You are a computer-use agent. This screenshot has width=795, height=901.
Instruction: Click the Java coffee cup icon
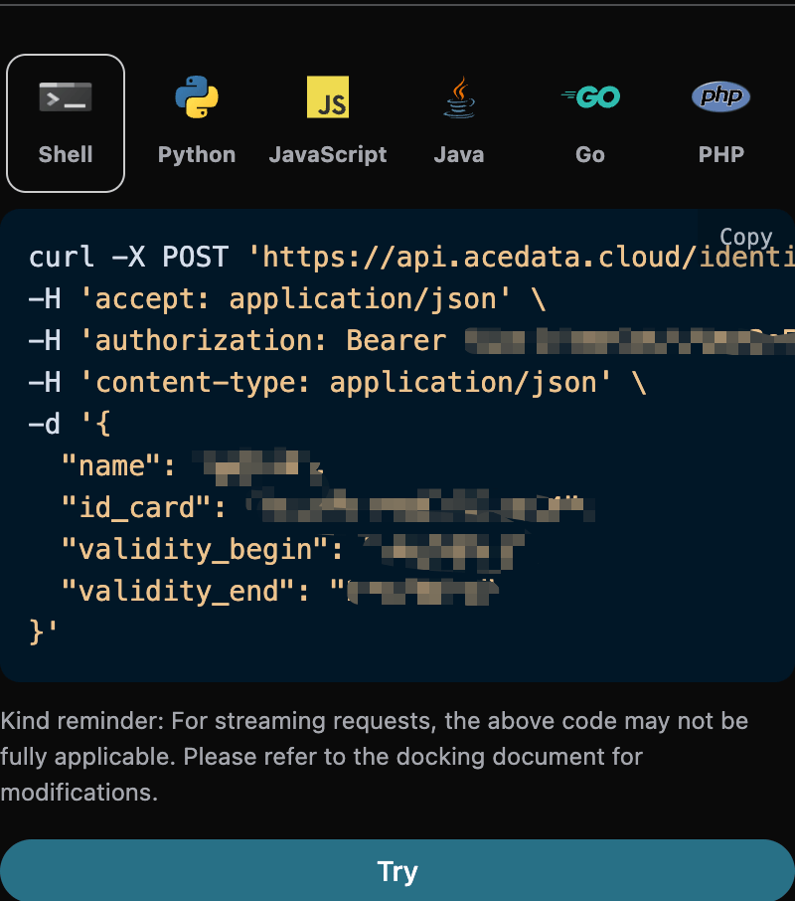tap(459, 97)
